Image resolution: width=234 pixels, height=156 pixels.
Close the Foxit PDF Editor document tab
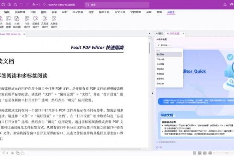pyautogui.click(x=24, y=34)
